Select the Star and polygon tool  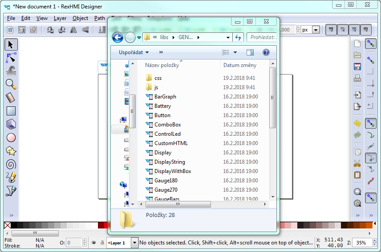pos(11,151)
